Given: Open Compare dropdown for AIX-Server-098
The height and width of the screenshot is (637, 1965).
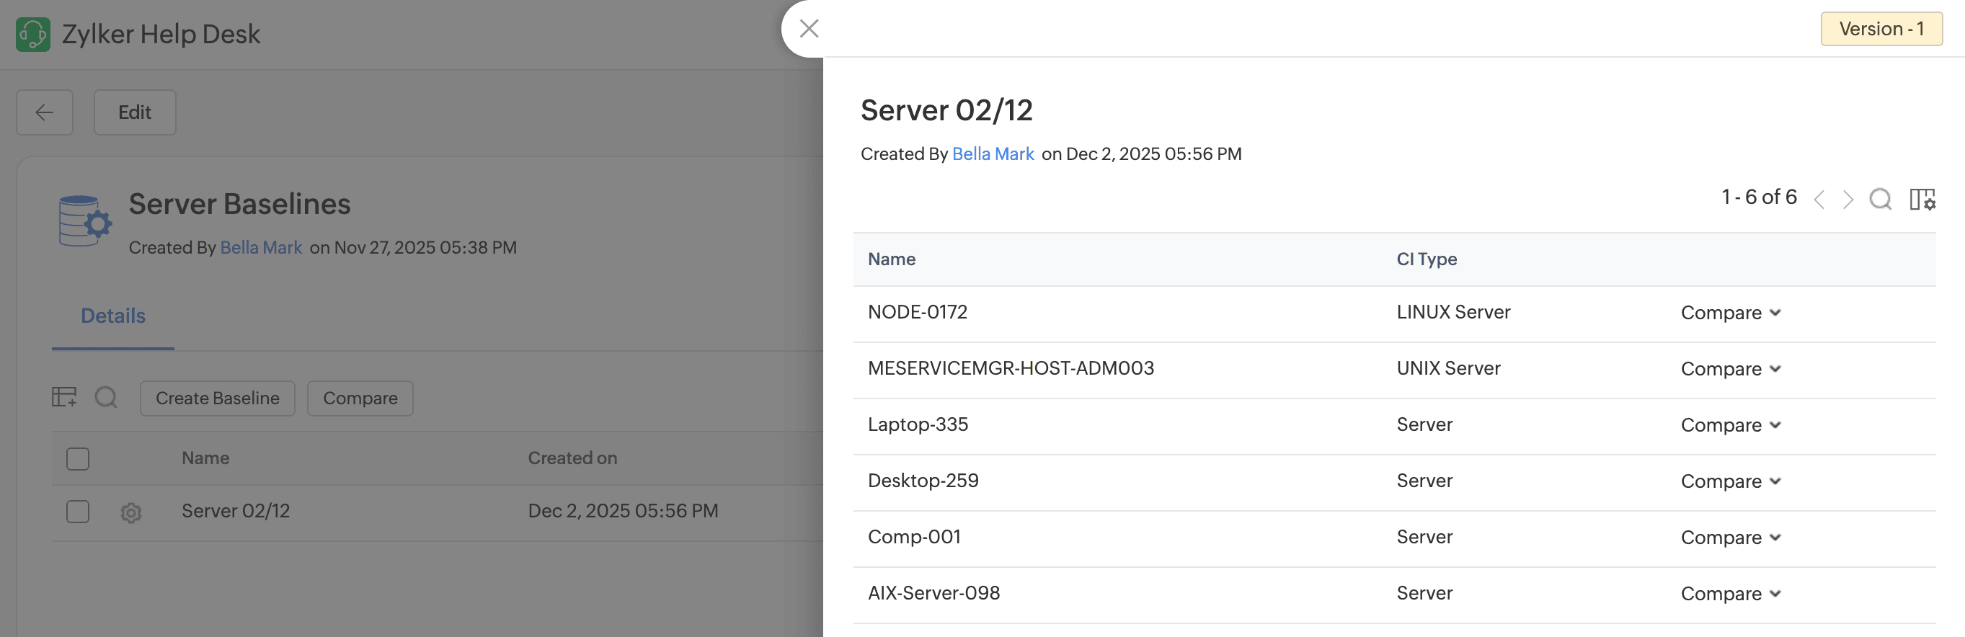Looking at the screenshot, I should coord(1730,594).
